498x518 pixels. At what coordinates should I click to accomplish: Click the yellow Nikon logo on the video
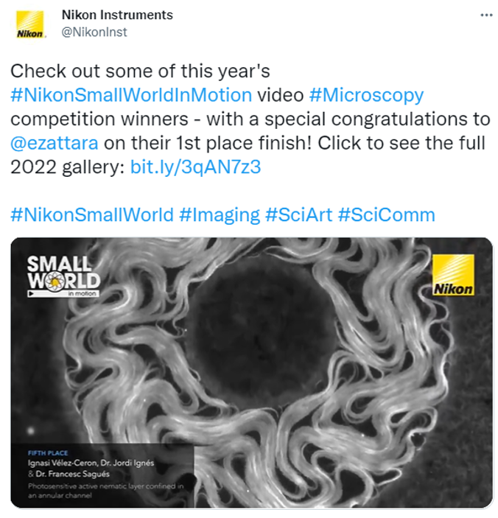453,275
